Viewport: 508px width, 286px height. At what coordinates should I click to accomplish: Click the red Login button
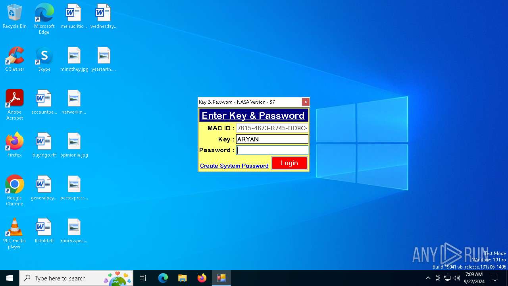289,163
